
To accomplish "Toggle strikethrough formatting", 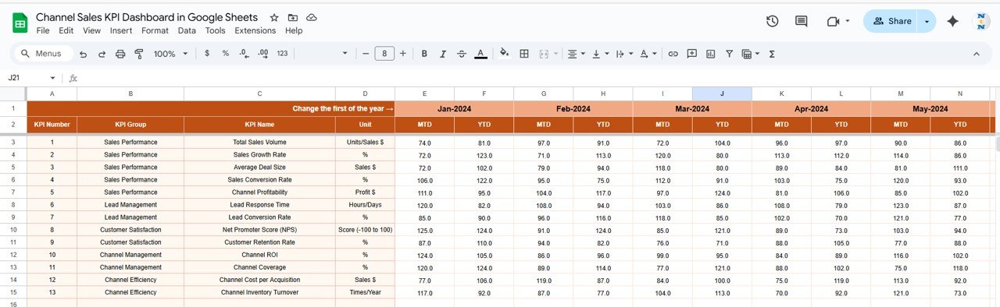I will point(462,54).
